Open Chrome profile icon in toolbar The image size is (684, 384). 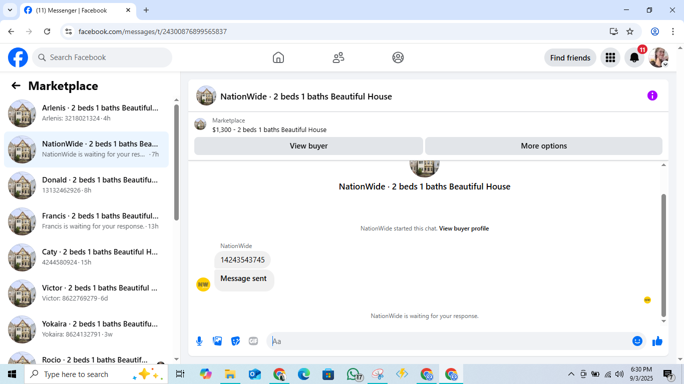655,31
